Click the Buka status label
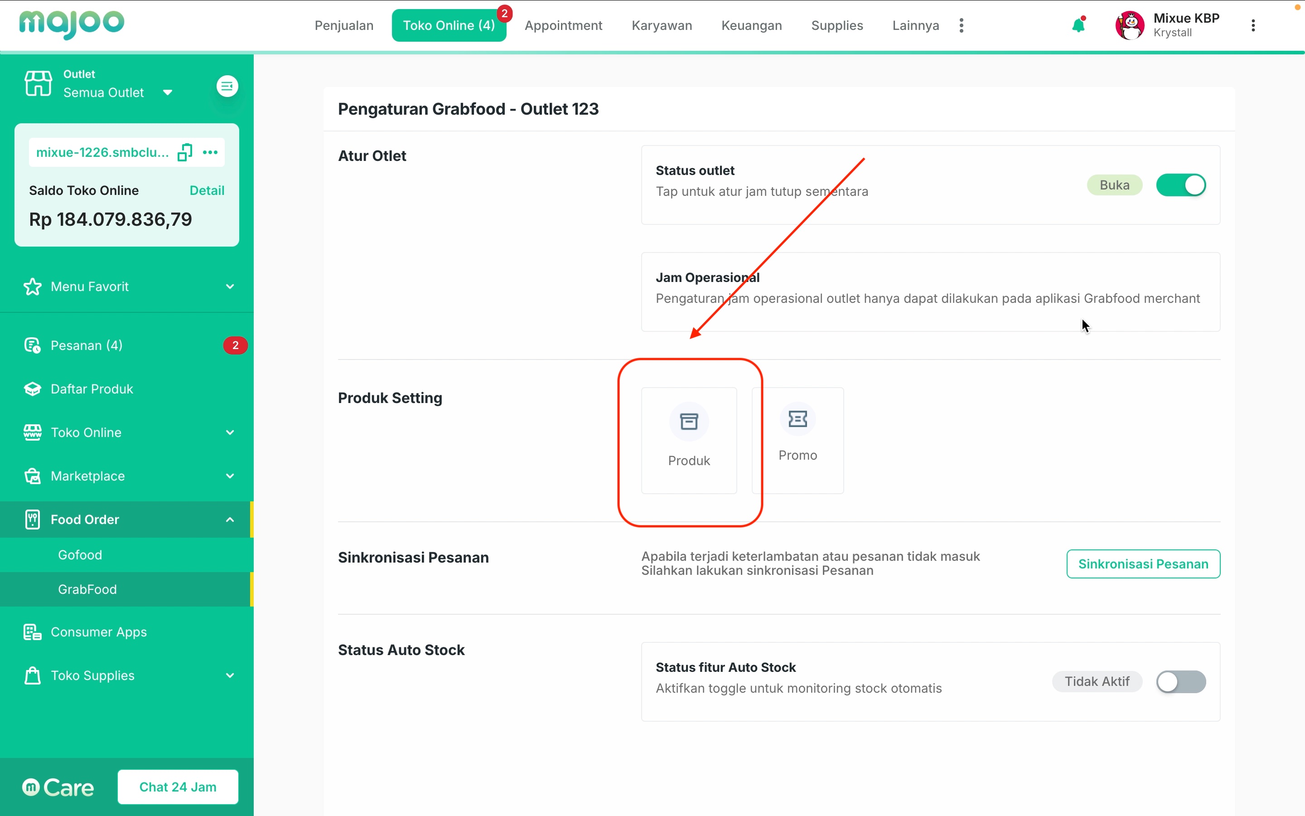This screenshot has height=816, width=1305. pos(1114,185)
